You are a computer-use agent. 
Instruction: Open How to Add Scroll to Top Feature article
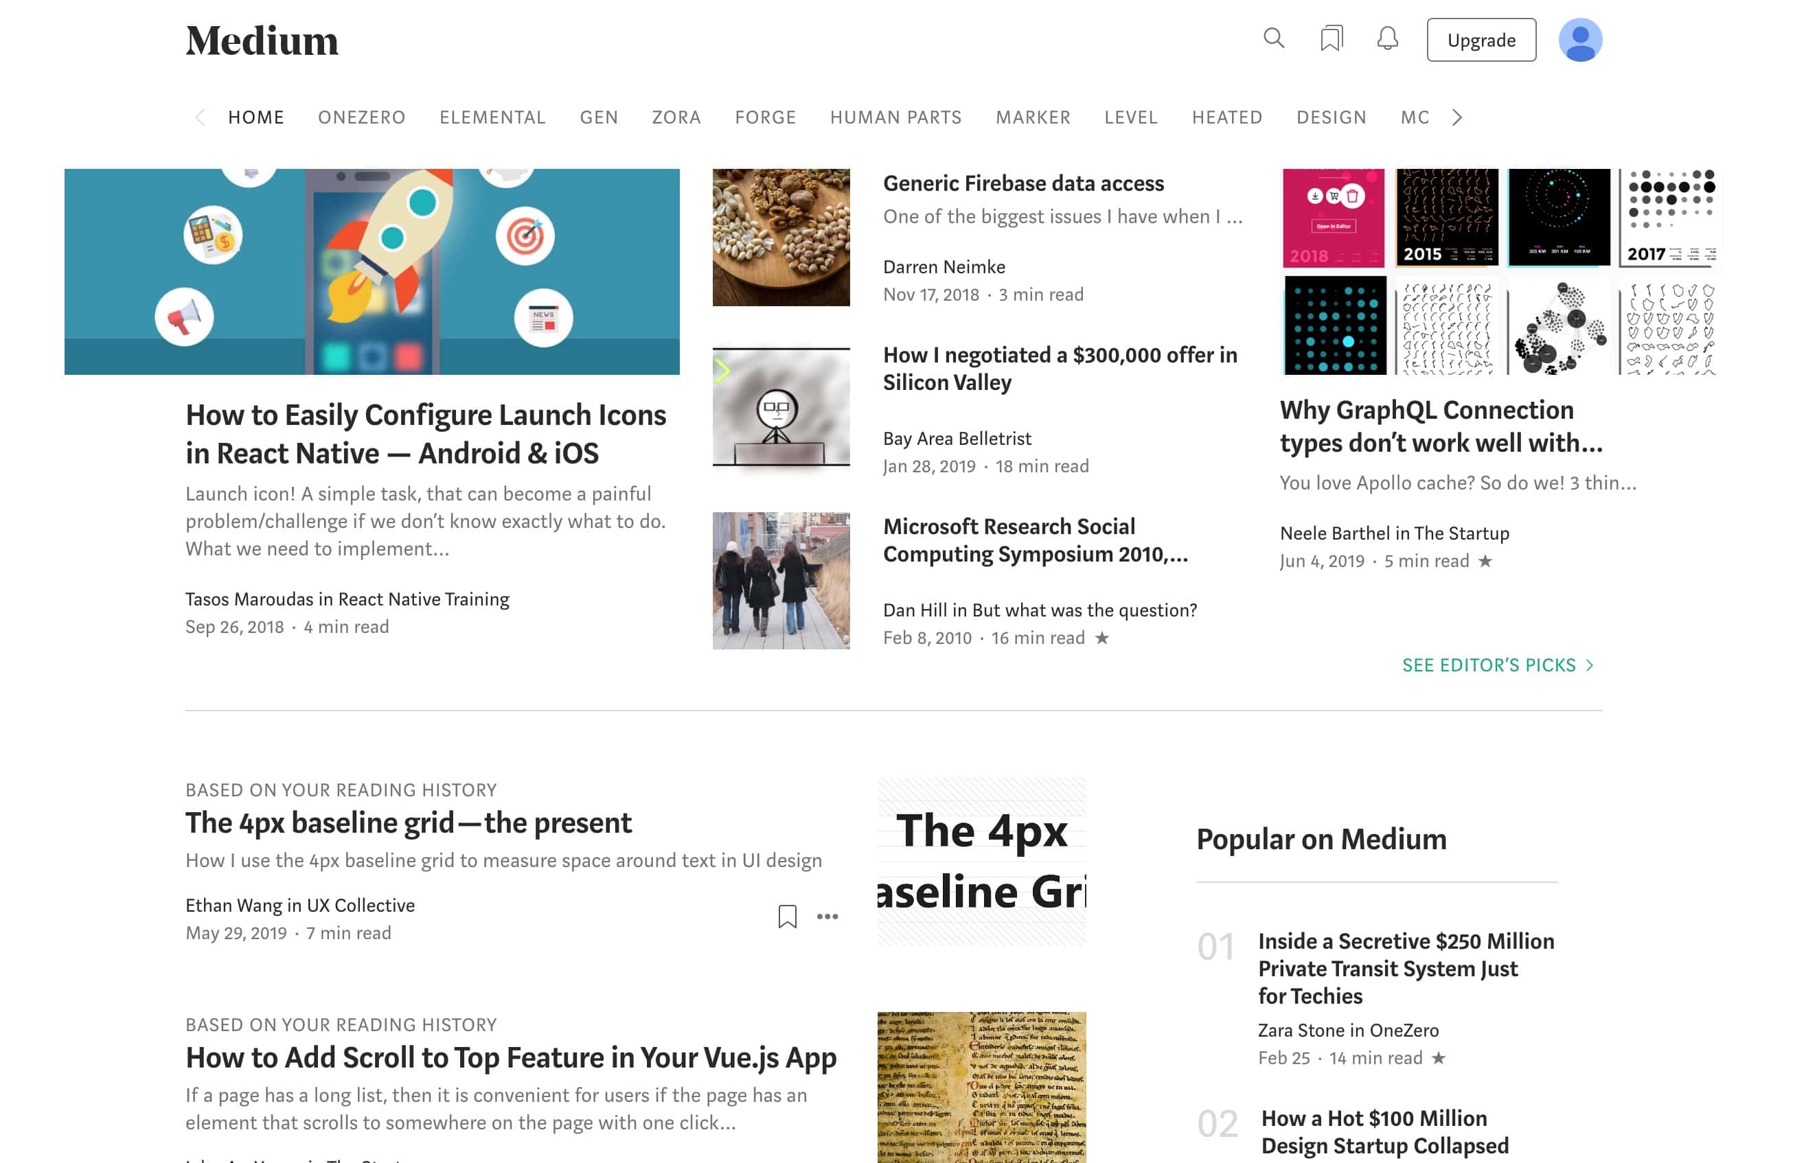click(512, 1058)
